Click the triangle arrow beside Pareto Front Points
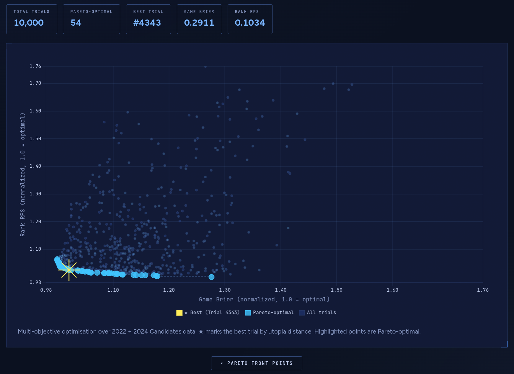This screenshot has width=514, height=374. 222,363
